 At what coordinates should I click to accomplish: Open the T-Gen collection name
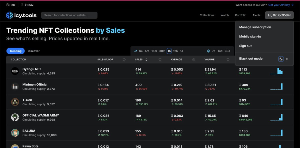click(x=27, y=100)
